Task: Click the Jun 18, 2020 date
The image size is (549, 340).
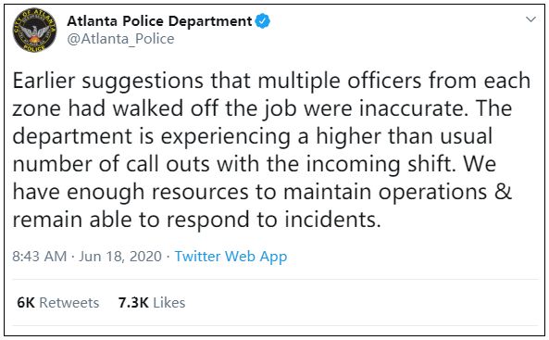Action: [x=120, y=257]
